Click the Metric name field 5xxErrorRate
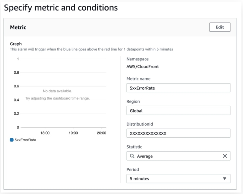Viewport: 243px width, 194px height. 178,88
